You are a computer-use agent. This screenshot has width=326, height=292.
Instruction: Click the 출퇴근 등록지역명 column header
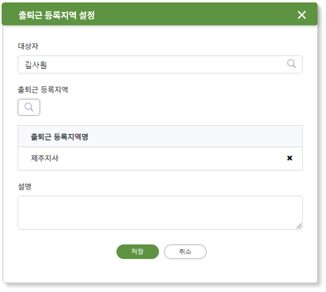[x=59, y=137]
